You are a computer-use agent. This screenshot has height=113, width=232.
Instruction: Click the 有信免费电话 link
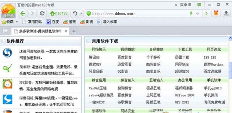[x=214, y=102]
